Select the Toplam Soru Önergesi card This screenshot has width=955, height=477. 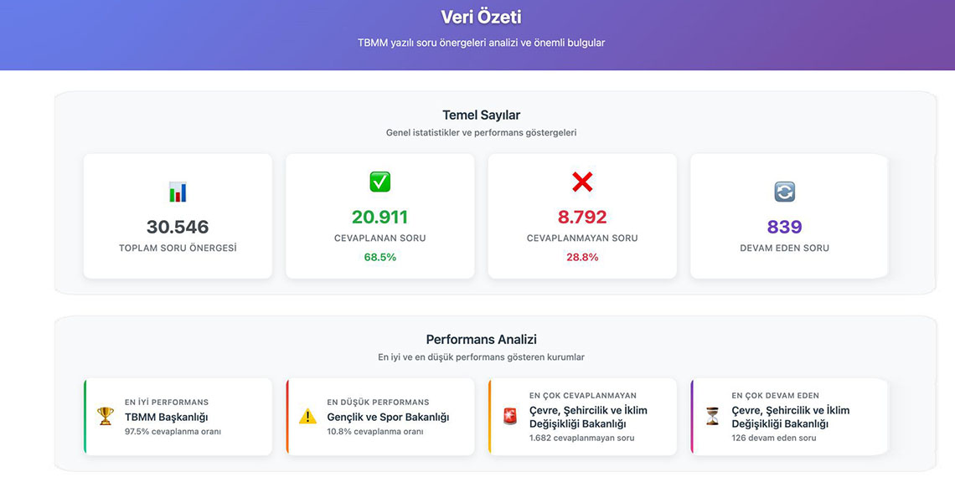(x=178, y=216)
